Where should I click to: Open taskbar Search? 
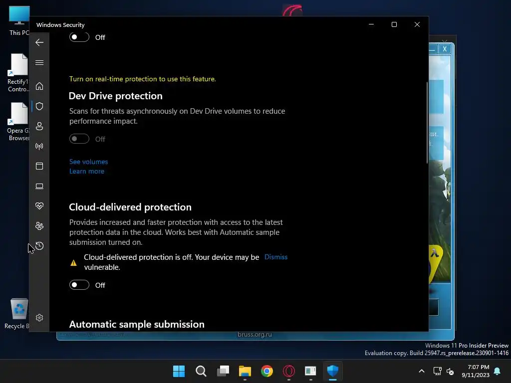(201, 371)
